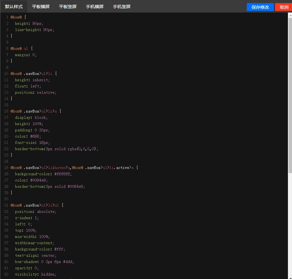292x279 pixels.
Task: Click the 'visibility: hidden;' declaration
Action: click(36, 274)
